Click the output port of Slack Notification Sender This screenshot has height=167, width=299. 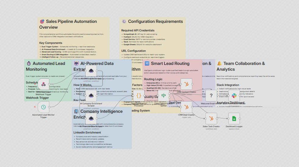coord(240,96)
